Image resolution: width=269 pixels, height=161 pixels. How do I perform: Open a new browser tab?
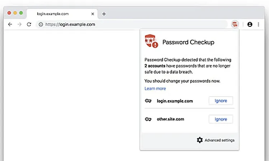pos(104,14)
